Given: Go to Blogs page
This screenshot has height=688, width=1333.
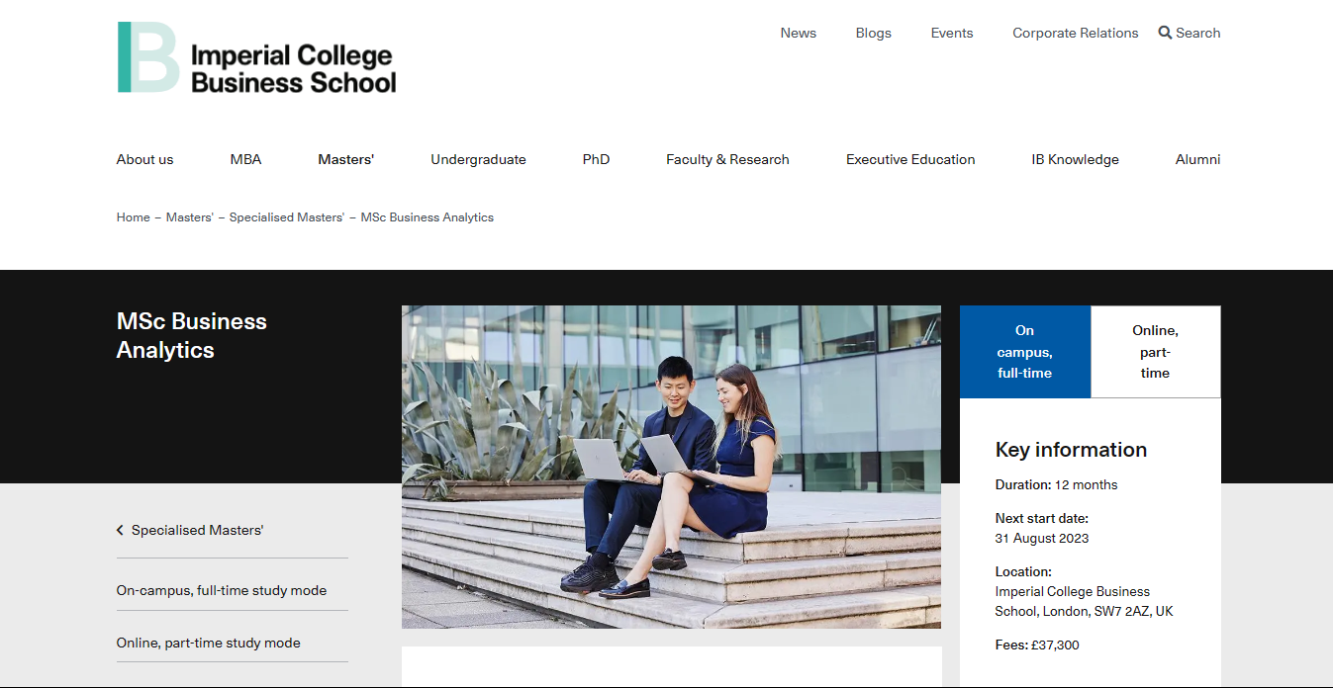Looking at the screenshot, I should (873, 33).
